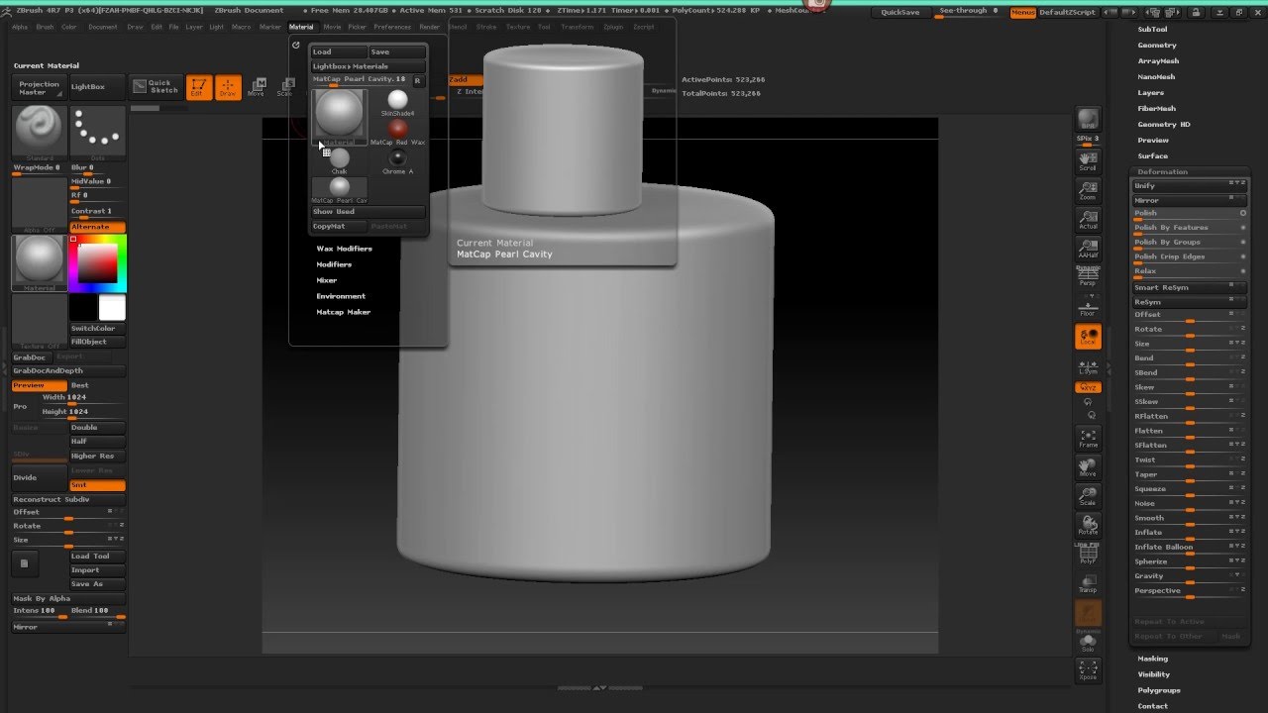Click the CopyMat button
This screenshot has height=713, width=1268.
[x=339, y=226]
